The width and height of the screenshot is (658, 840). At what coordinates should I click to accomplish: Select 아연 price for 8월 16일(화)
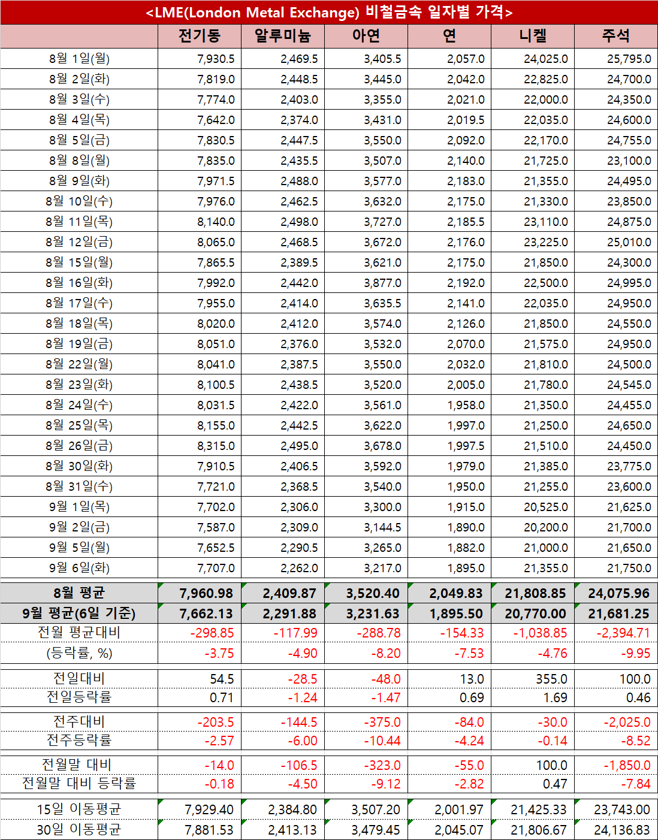(x=382, y=283)
